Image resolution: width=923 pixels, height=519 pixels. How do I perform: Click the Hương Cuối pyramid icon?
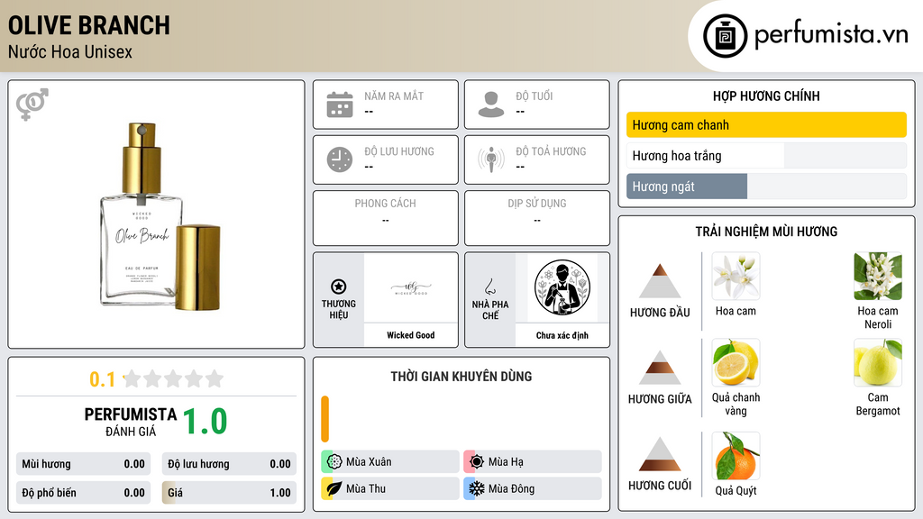(x=660, y=454)
